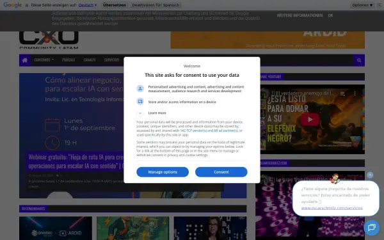Open the Podcast menu item
Image resolution: width=384 pixels, height=240 pixels.
(68, 60)
